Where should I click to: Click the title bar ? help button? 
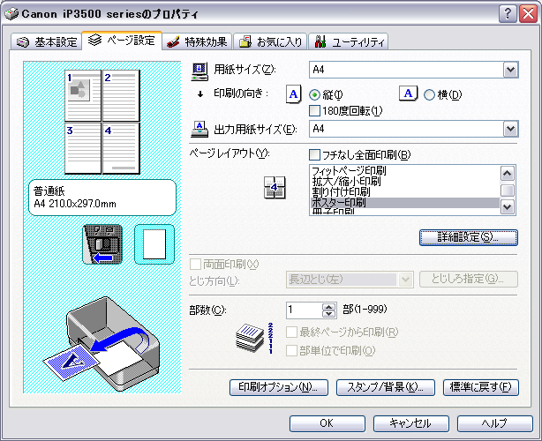pyautogui.click(x=508, y=14)
